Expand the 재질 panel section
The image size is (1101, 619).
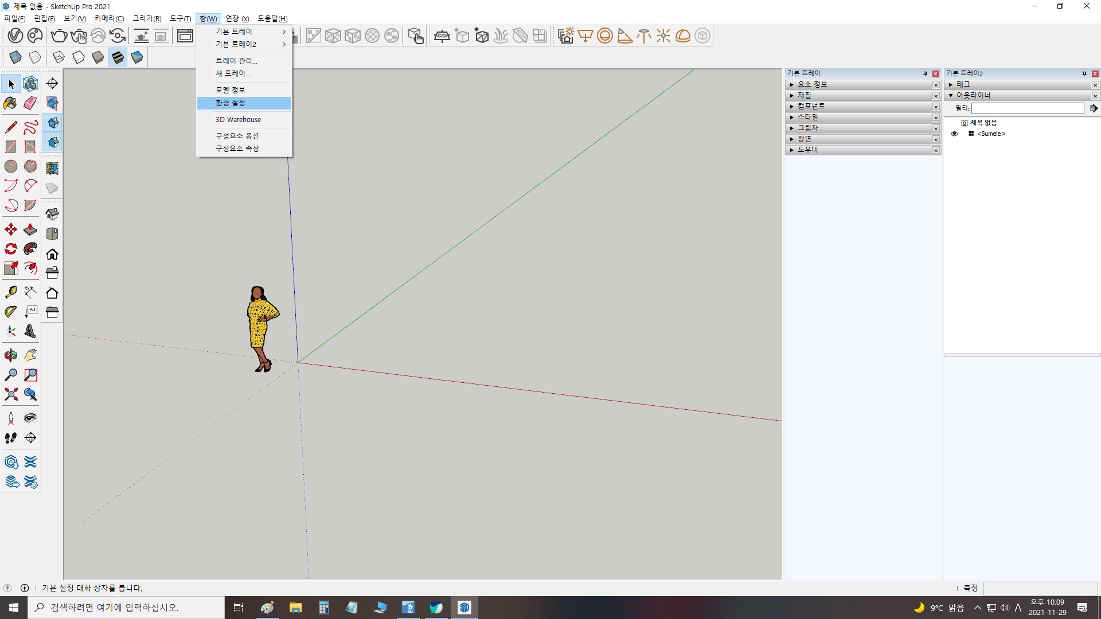coord(792,96)
